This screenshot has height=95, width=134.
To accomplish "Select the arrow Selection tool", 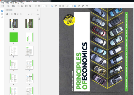I will point(52,6).
